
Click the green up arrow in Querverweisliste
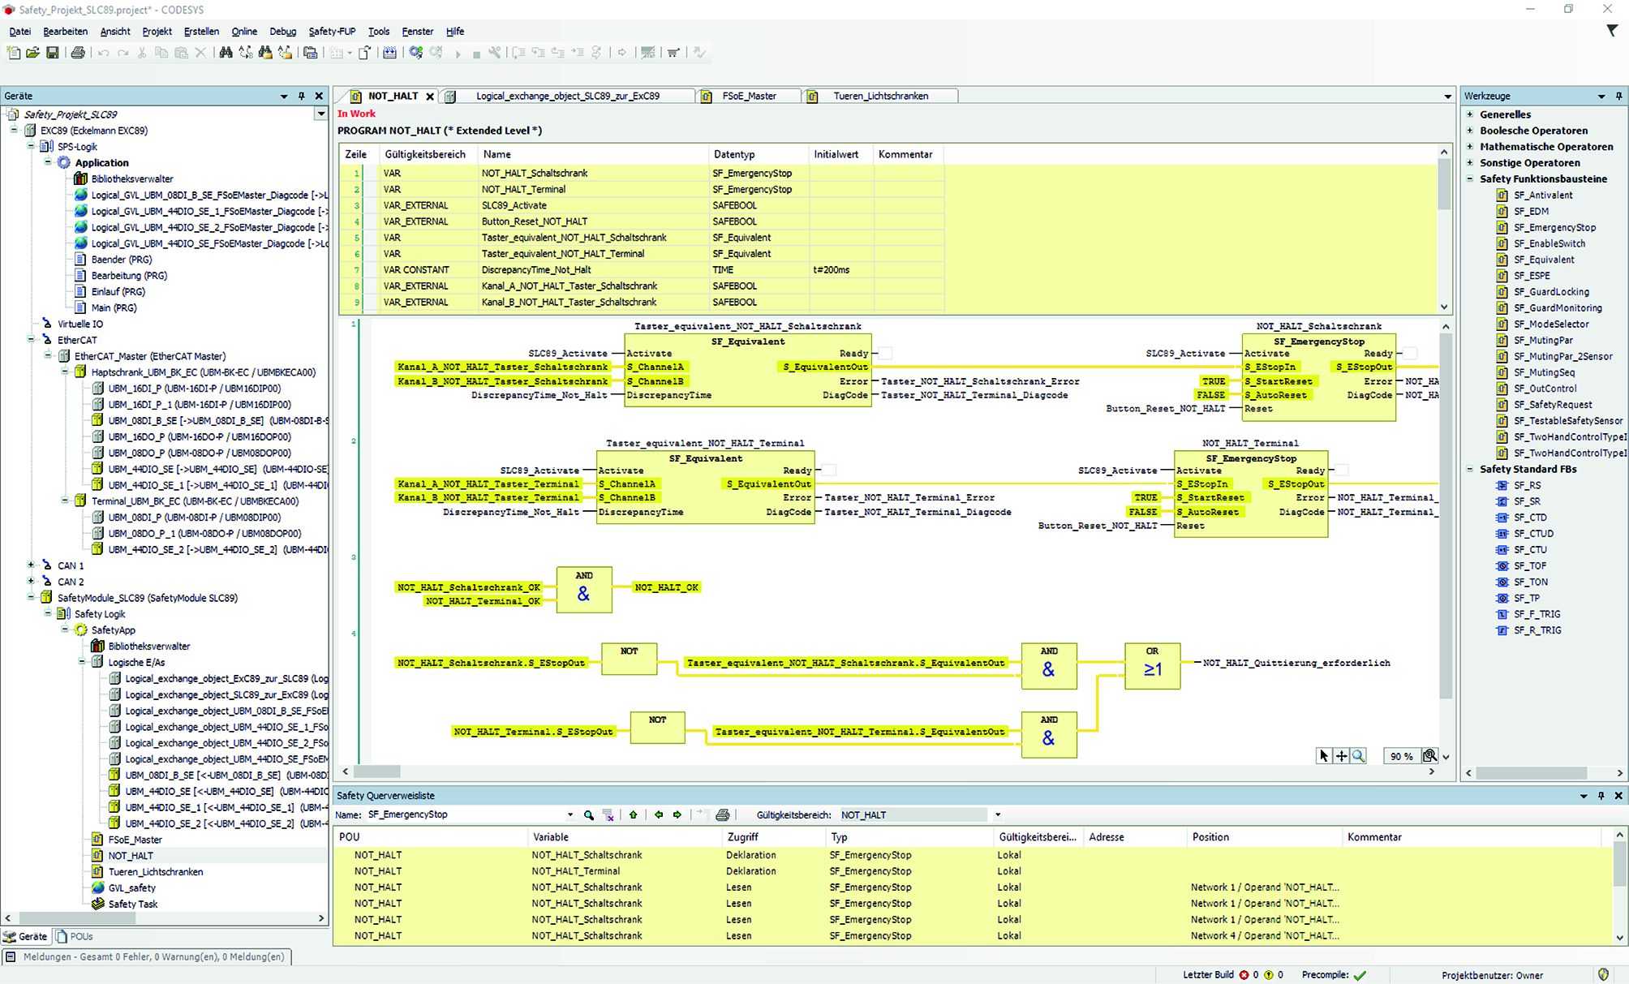click(x=633, y=814)
